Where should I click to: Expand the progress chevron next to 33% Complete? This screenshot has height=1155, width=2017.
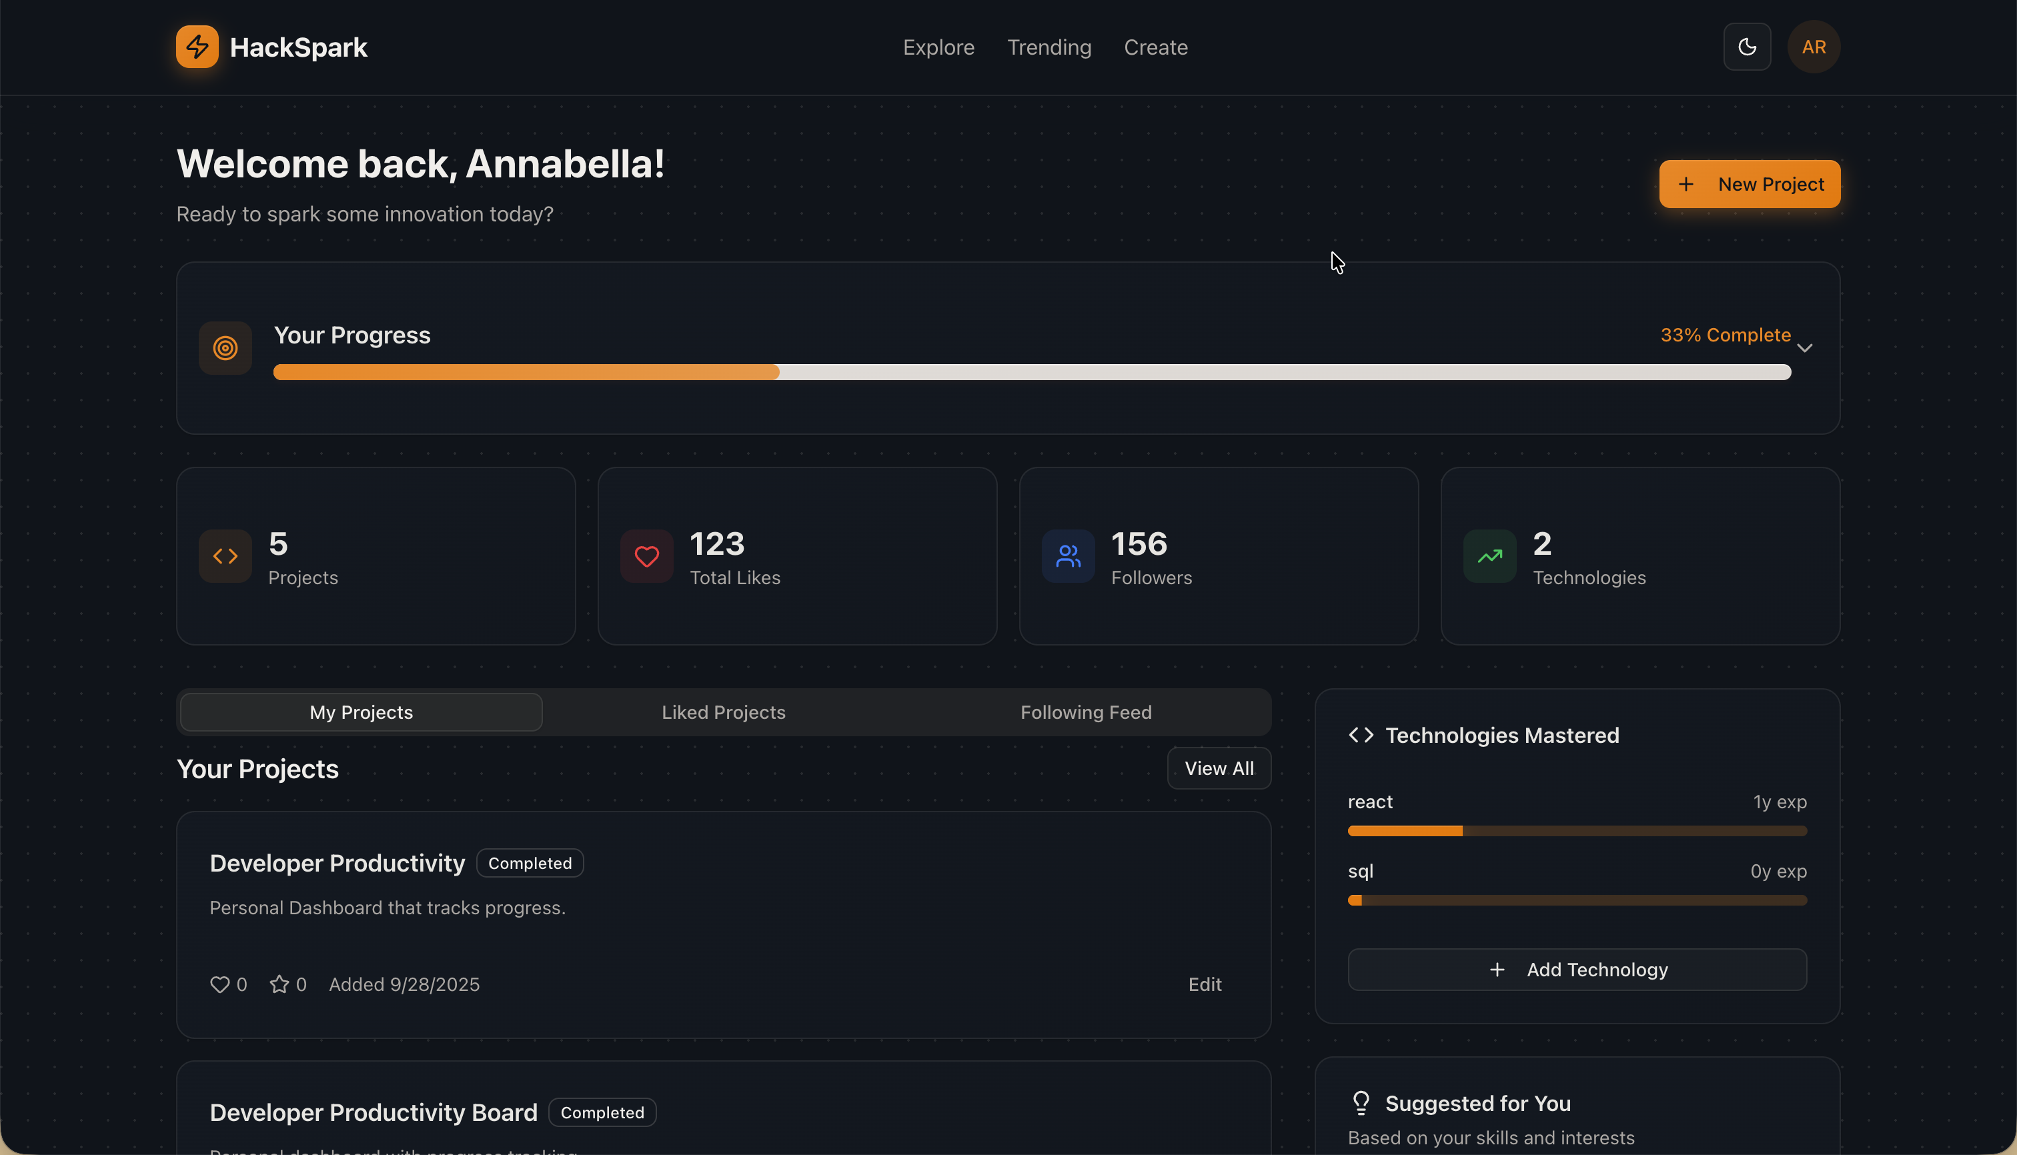(x=1804, y=348)
